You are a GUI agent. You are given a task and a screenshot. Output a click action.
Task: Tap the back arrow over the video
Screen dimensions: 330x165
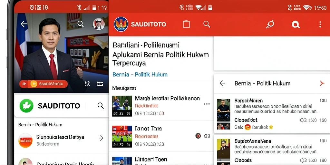click(x=24, y=24)
